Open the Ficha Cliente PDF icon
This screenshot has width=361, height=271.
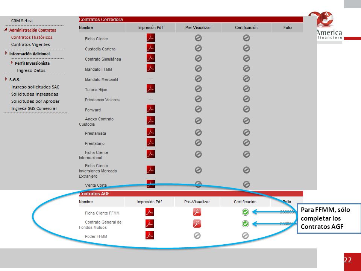(150, 38)
